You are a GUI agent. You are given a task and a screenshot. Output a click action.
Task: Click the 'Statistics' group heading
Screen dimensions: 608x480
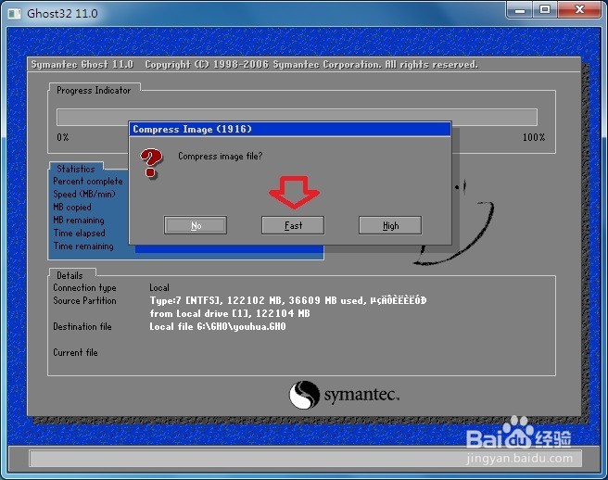76,169
